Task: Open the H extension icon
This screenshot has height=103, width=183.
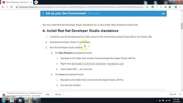Action: (x=165, y=7)
